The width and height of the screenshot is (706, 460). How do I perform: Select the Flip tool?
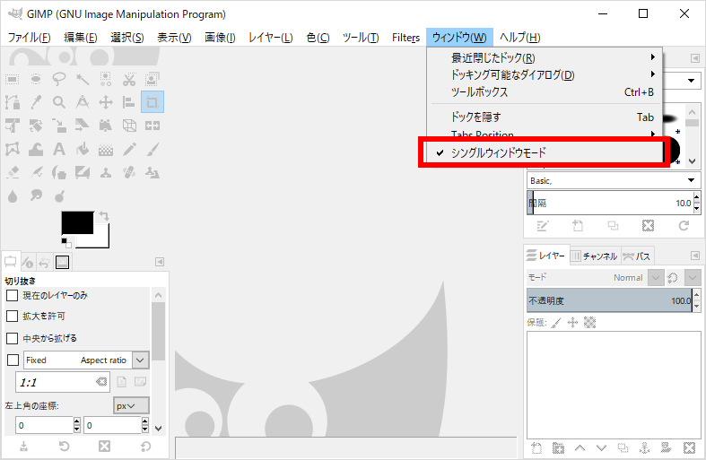(x=153, y=126)
